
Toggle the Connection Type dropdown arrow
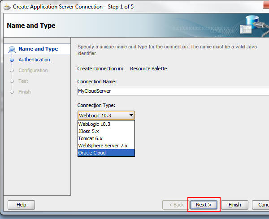pos(131,116)
